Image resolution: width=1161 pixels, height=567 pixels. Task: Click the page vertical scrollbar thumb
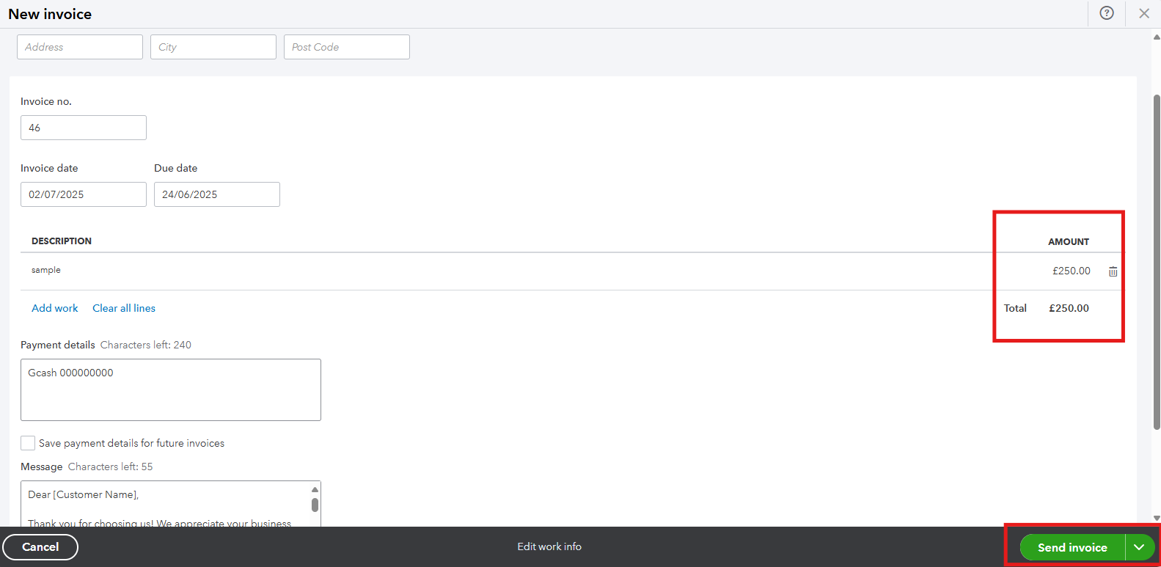pyautogui.click(x=1157, y=262)
